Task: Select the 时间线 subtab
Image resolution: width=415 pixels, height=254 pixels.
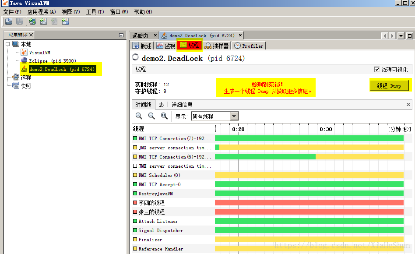Action: click(x=143, y=105)
